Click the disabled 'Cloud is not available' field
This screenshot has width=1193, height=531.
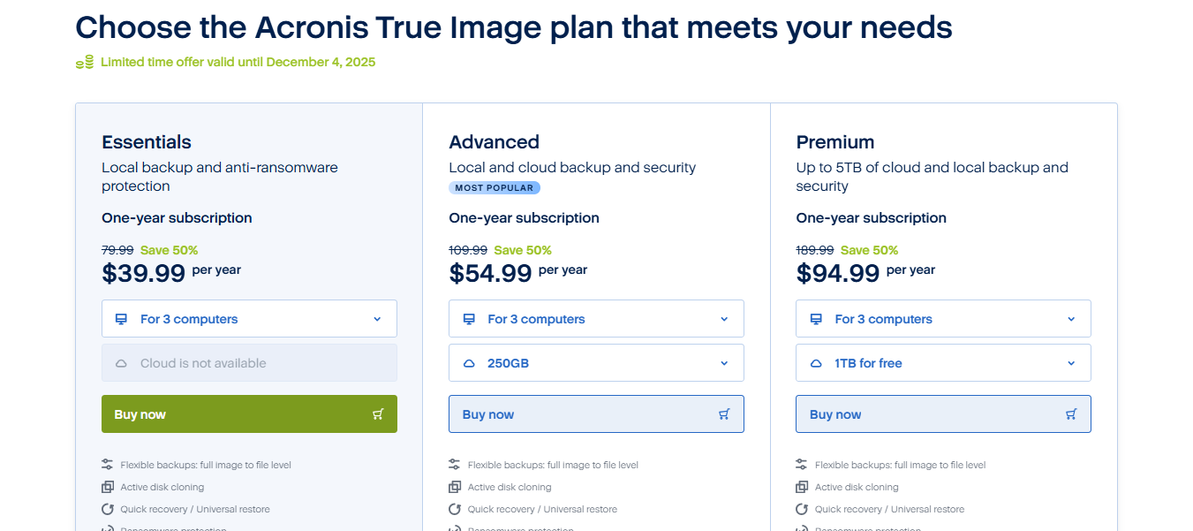tap(249, 363)
